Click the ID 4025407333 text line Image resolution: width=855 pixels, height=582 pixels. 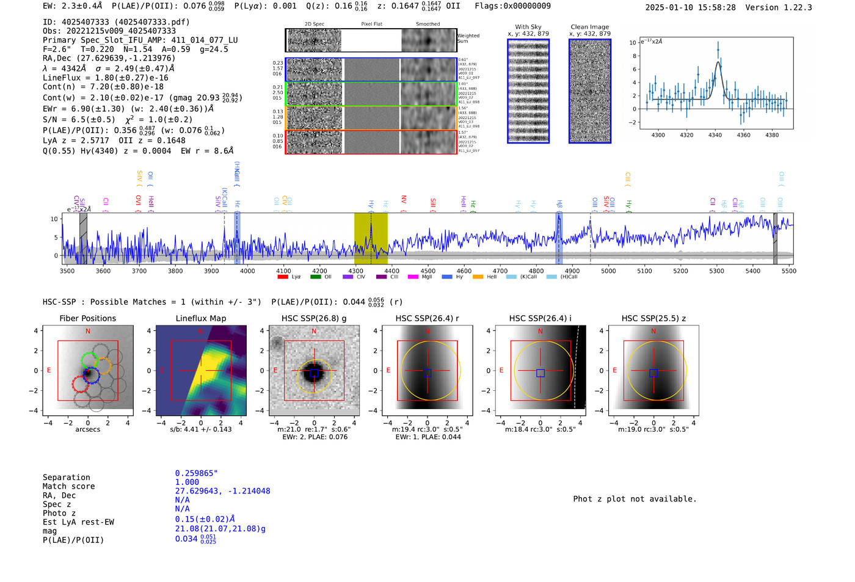pos(116,22)
